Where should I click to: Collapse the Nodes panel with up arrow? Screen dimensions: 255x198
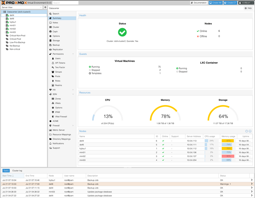(x=246, y=131)
